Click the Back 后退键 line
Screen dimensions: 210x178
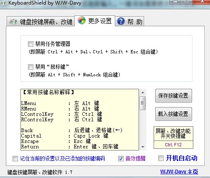pos(72,130)
